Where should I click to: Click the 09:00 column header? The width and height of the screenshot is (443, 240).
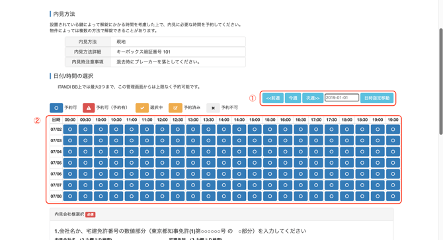70,120
